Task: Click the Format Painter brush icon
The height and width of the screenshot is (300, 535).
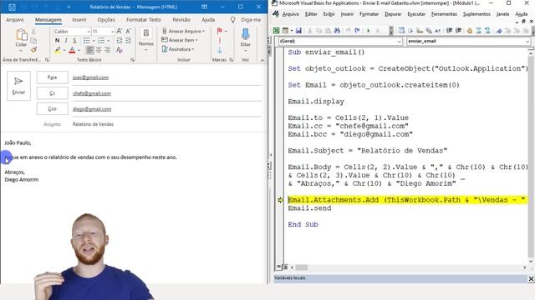Action: (x=33, y=50)
